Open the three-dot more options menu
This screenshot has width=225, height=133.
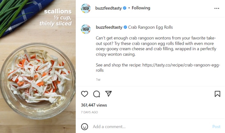[217, 8]
